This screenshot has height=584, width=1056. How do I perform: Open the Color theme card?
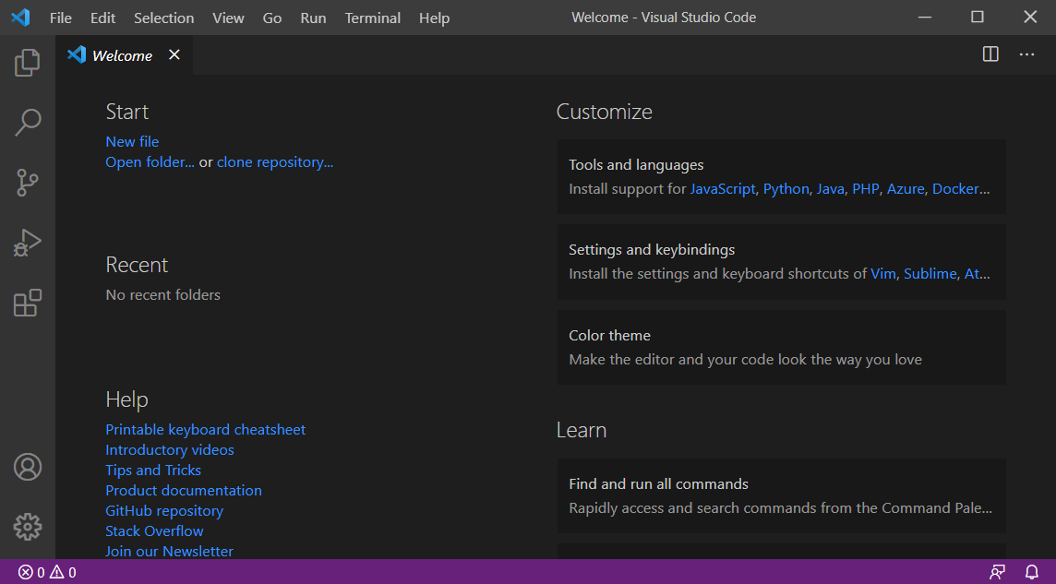[781, 348]
